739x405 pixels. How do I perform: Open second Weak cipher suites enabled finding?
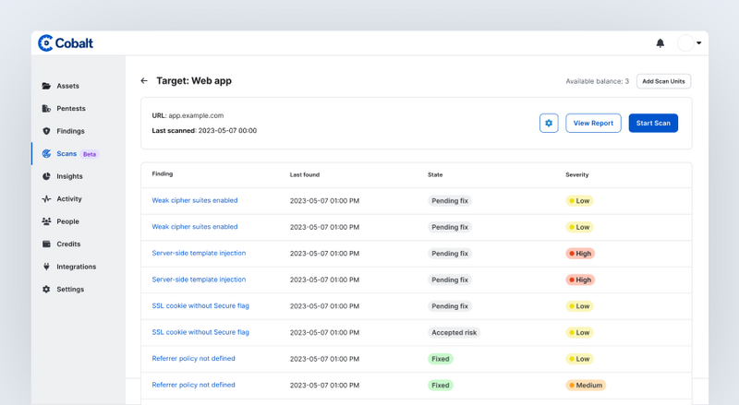(x=195, y=227)
